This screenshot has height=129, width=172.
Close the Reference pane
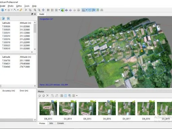coord(35,14)
